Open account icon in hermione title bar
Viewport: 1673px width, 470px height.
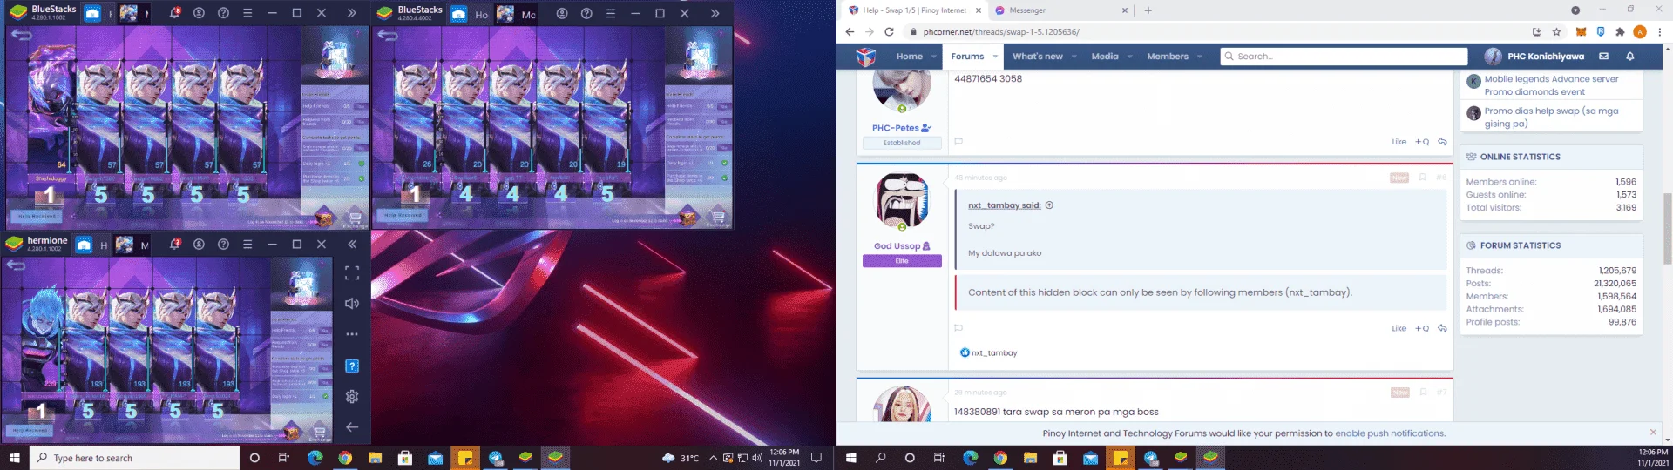(199, 245)
